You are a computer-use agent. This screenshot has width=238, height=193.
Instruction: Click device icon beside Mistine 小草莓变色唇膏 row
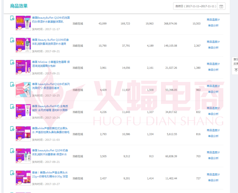pyautogui.click(x=12, y=62)
